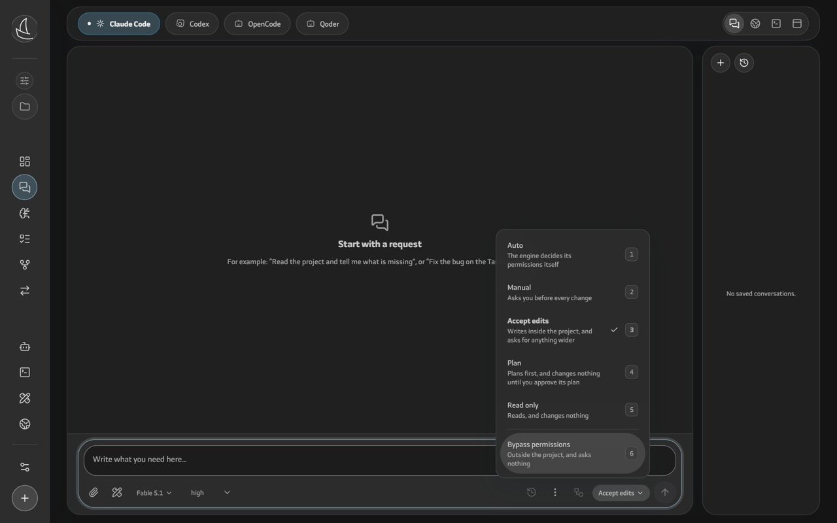Click the sailboat logo at the sidebar top
The width and height of the screenshot is (837, 523).
coord(25,29)
